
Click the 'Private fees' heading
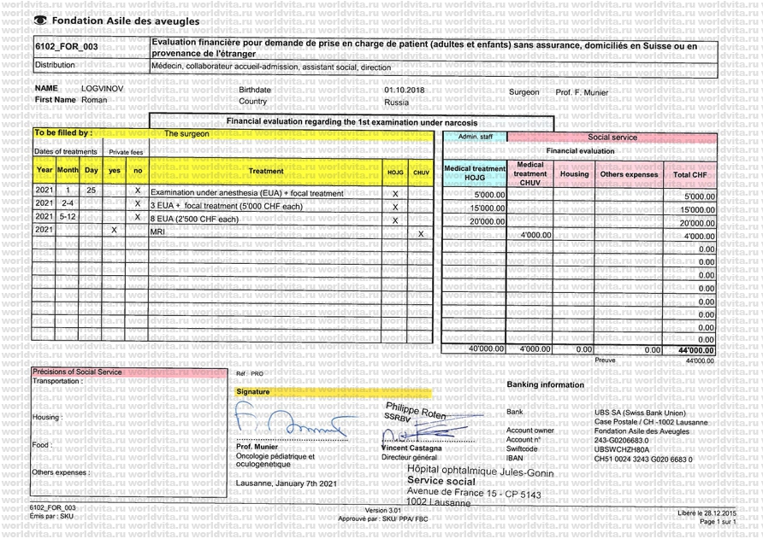point(126,152)
